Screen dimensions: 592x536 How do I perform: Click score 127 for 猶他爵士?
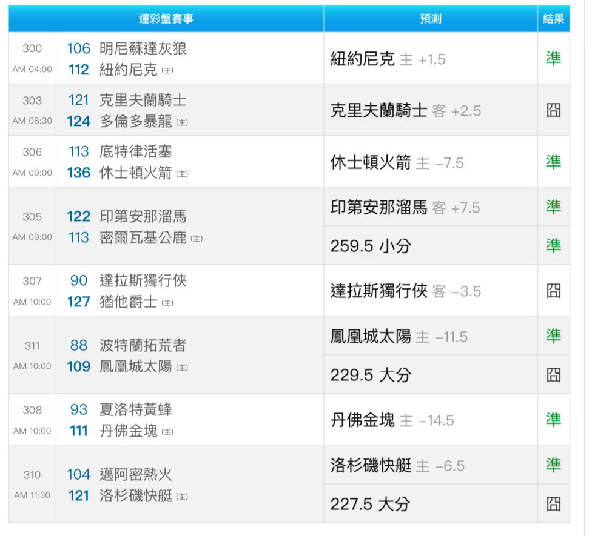(x=78, y=302)
